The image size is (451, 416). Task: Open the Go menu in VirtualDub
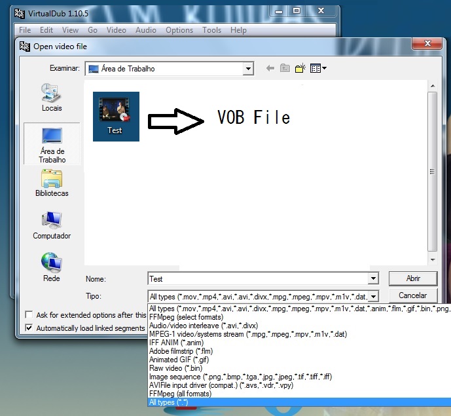(92, 30)
